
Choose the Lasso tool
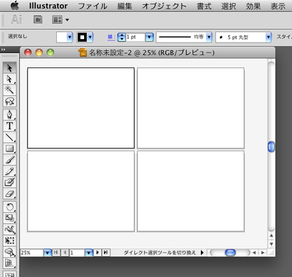(9, 101)
